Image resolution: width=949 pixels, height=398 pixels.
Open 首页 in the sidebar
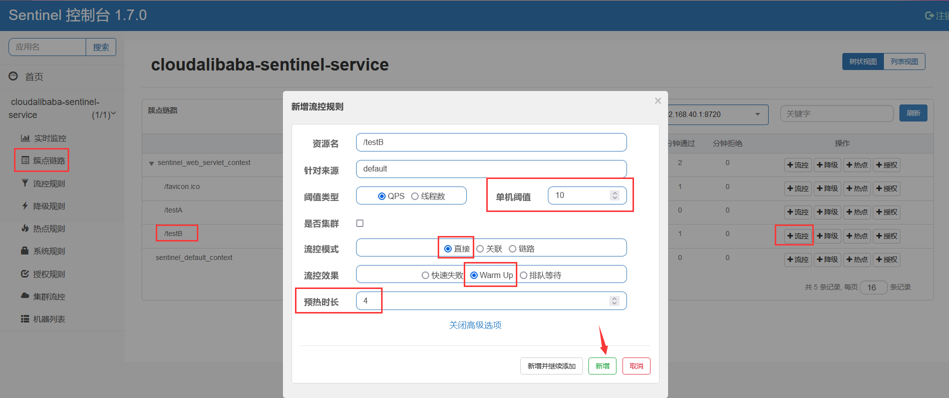click(34, 76)
